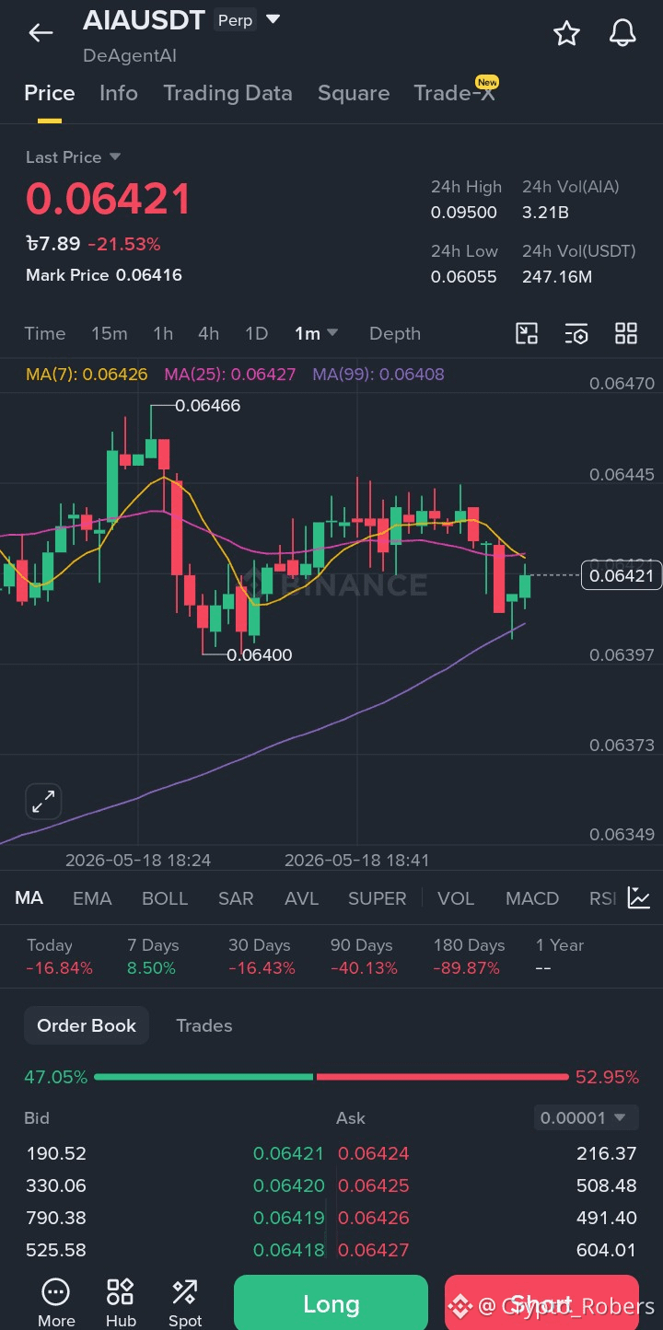Open the four-square grid chart icon
The height and width of the screenshot is (1330, 663).
pos(626,333)
